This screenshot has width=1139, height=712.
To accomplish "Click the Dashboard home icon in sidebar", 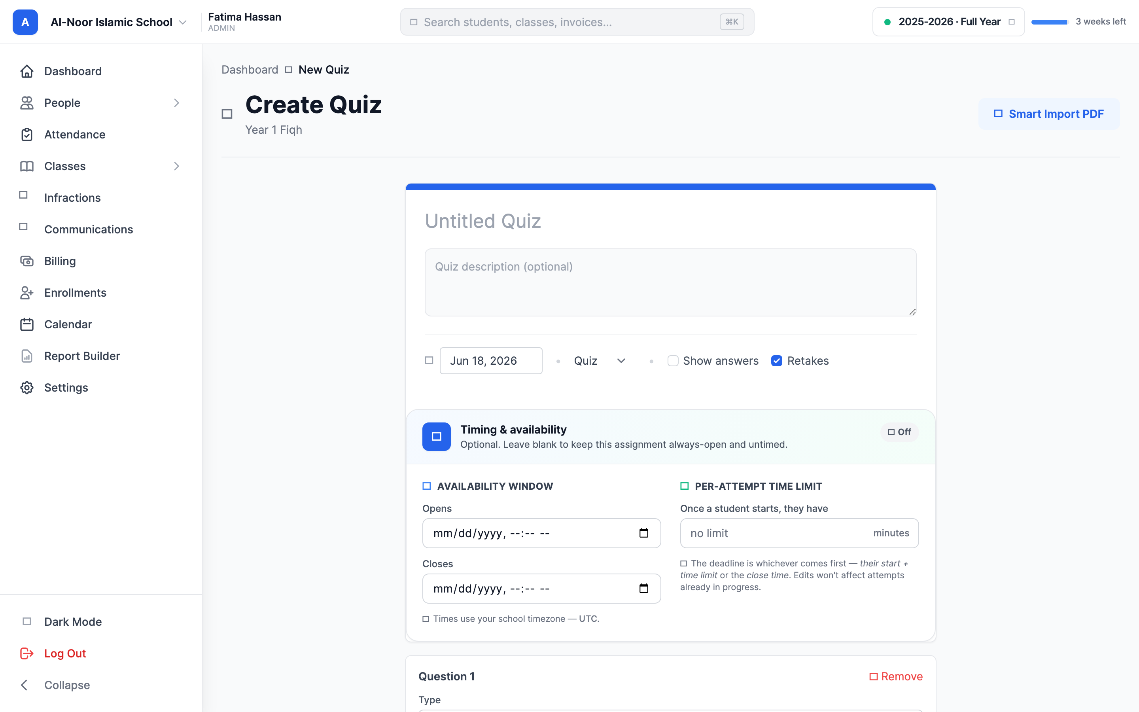I will 27,71.
